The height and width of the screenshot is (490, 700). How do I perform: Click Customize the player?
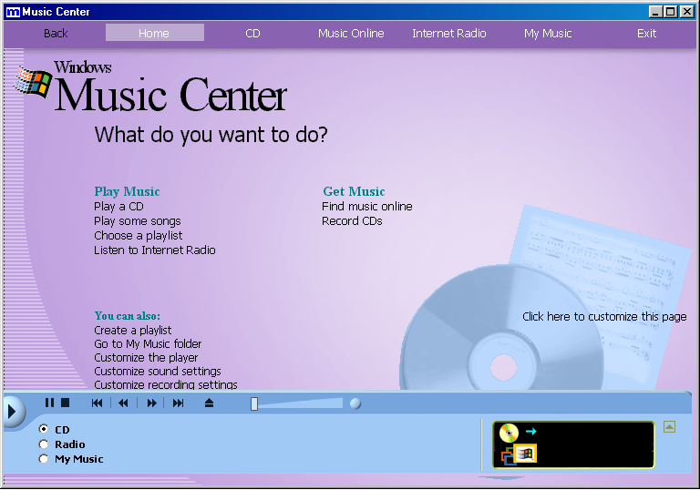[146, 357]
